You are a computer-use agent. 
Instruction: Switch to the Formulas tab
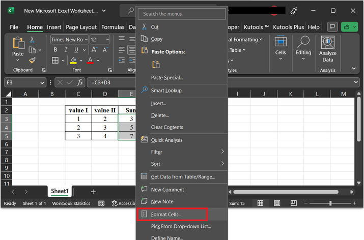[113, 27]
